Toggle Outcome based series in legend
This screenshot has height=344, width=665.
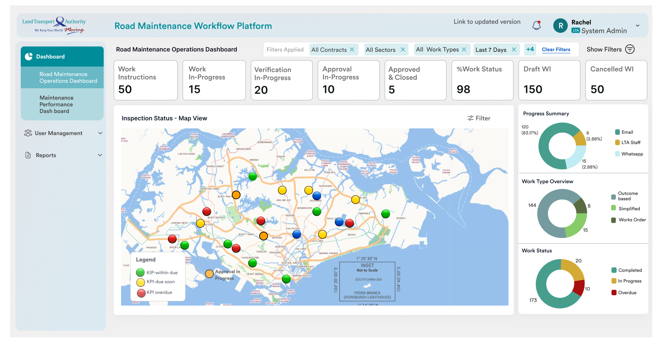[625, 196]
